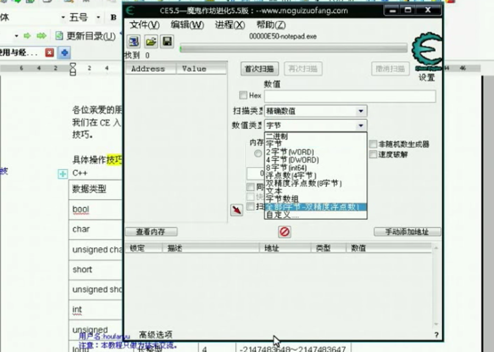Viewport: 494px width, 352px height.
Task: Click the Cheat Engine logo above 设置
Action: pyautogui.click(x=426, y=52)
